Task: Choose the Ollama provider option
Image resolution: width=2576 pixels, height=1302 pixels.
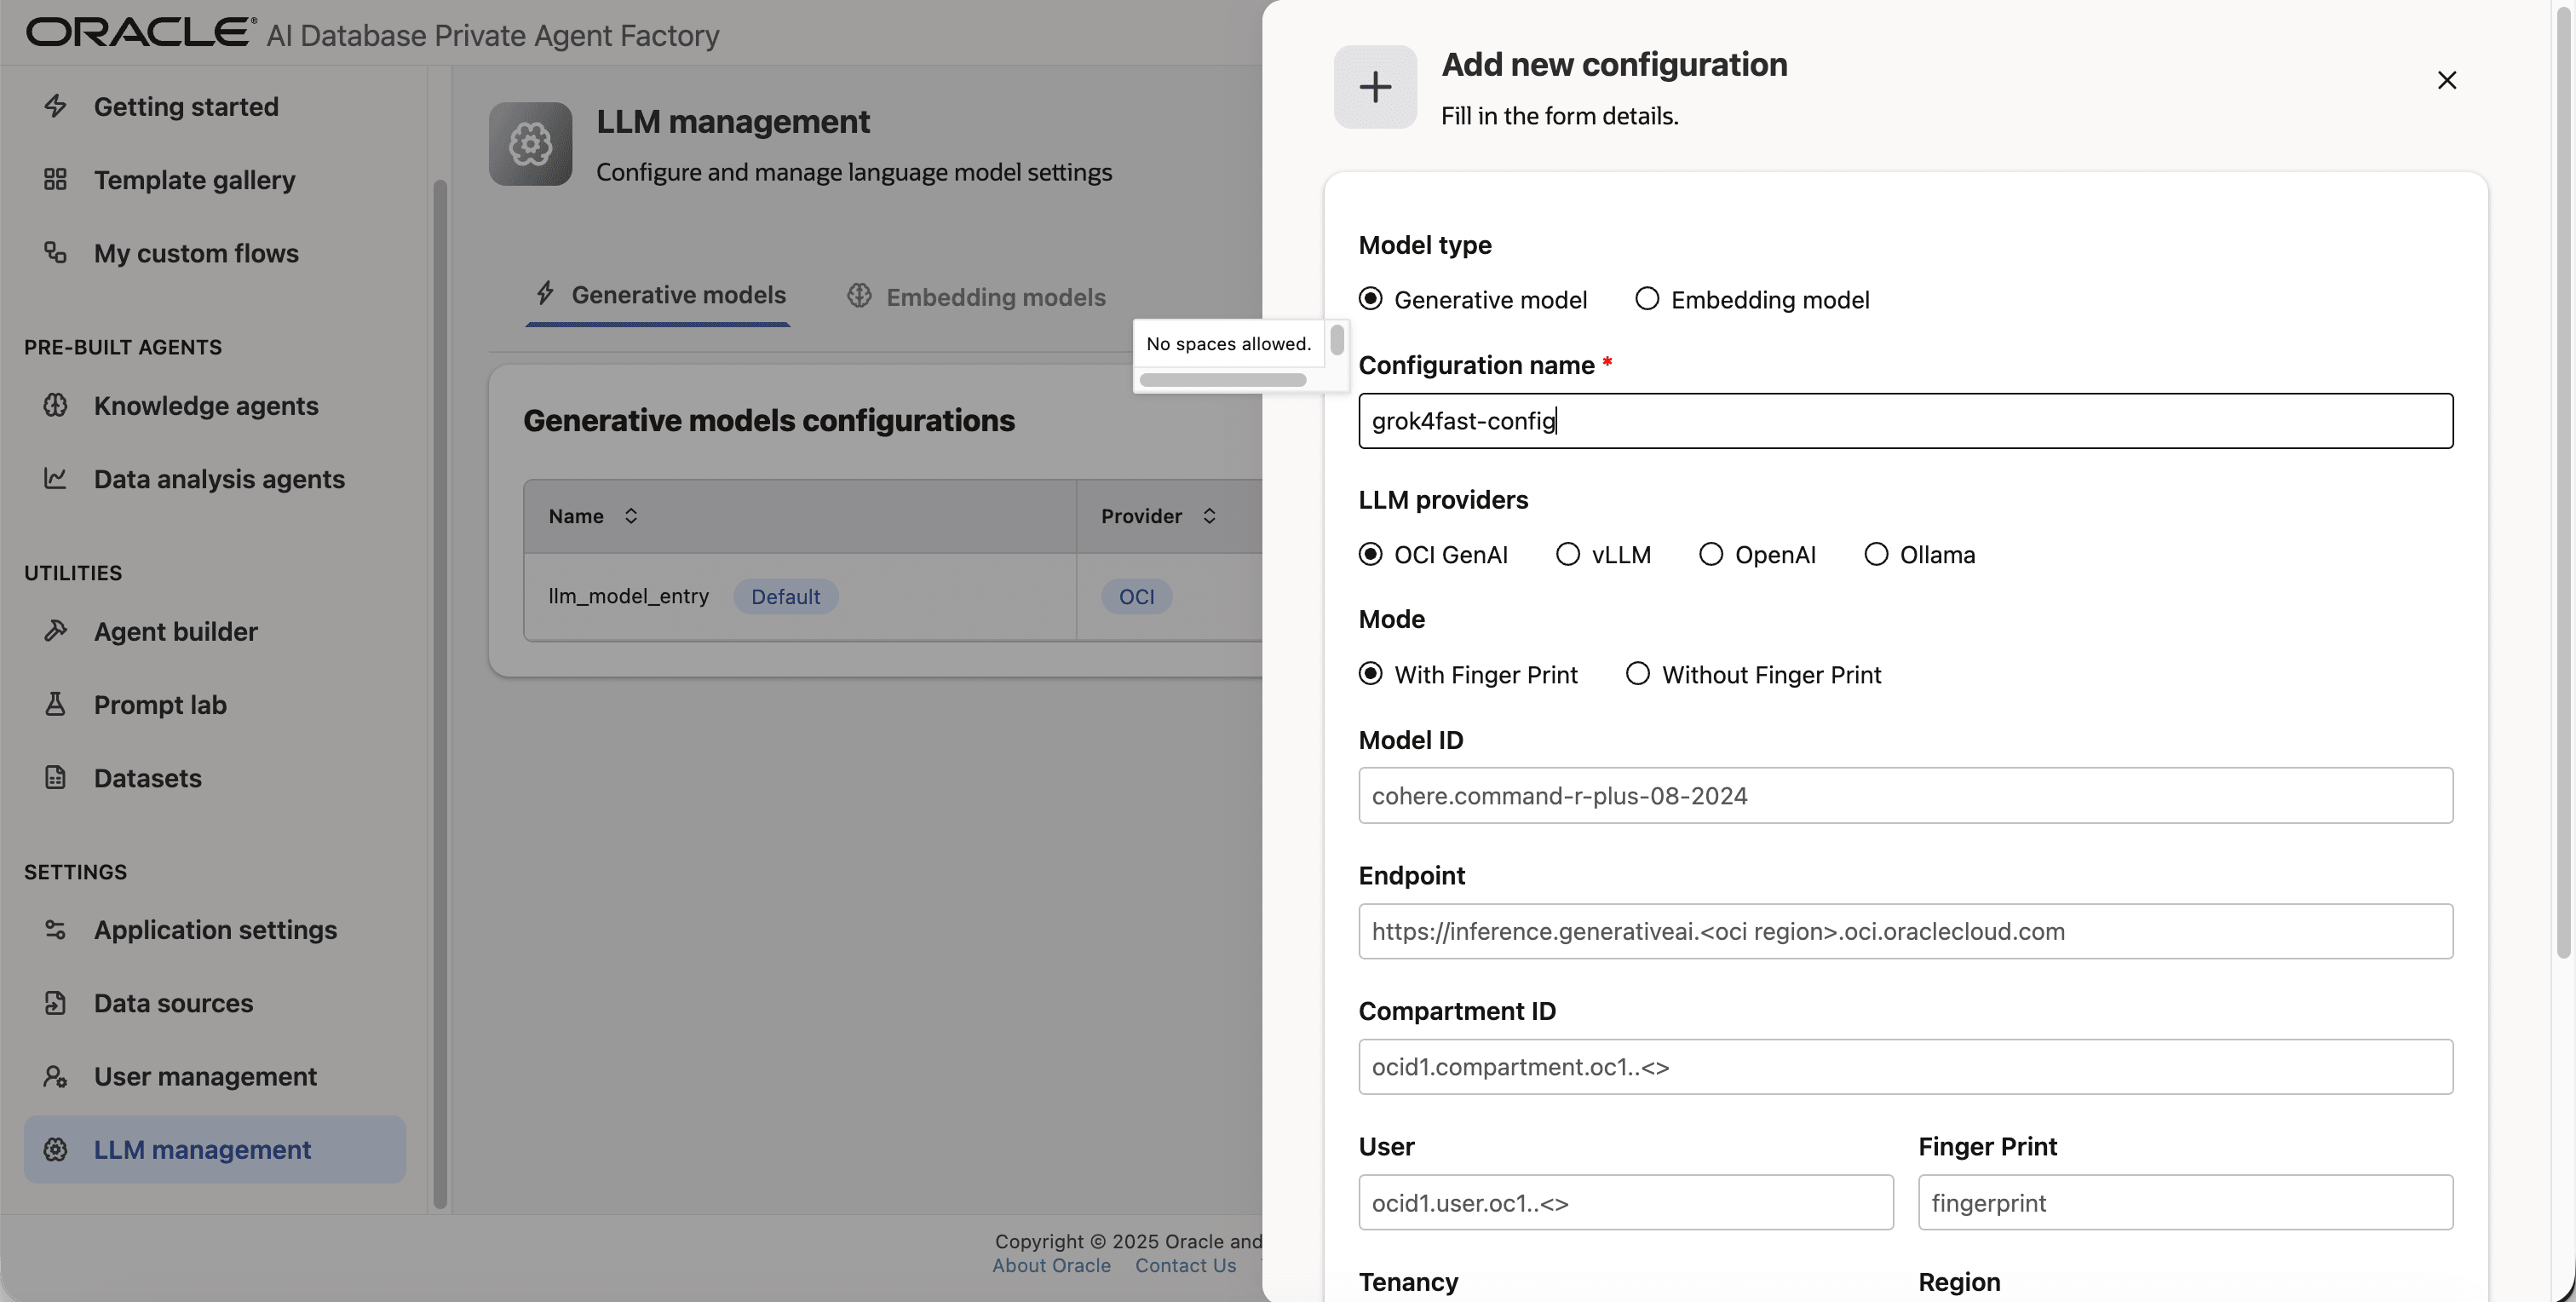Action: tap(1876, 554)
